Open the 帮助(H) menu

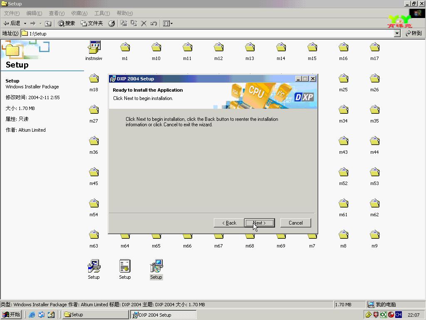pos(125,13)
